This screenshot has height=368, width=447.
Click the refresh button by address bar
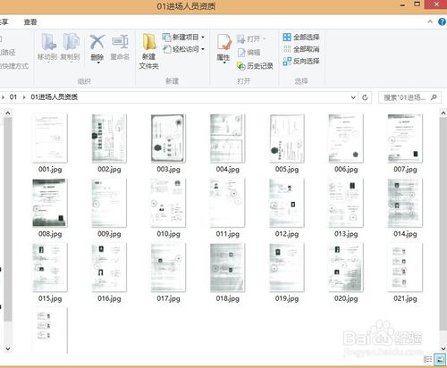(365, 97)
